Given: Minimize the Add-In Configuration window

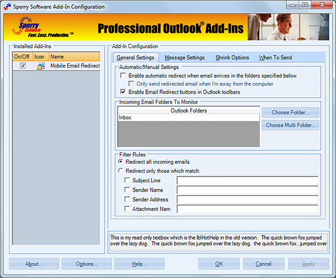Looking at the screenshot, I should 293,5.
